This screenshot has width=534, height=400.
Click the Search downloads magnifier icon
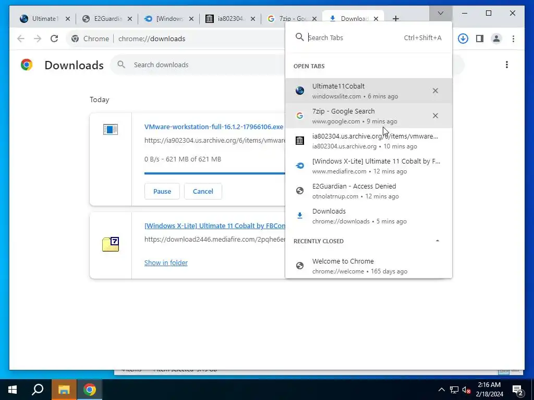pos(121,64)
